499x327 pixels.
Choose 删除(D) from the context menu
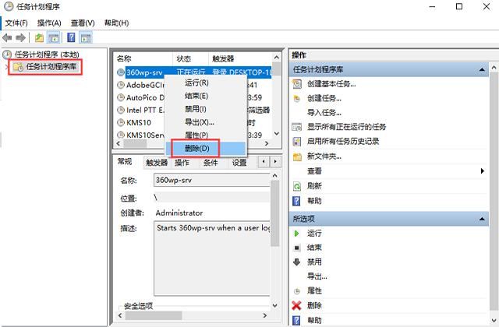206,148
